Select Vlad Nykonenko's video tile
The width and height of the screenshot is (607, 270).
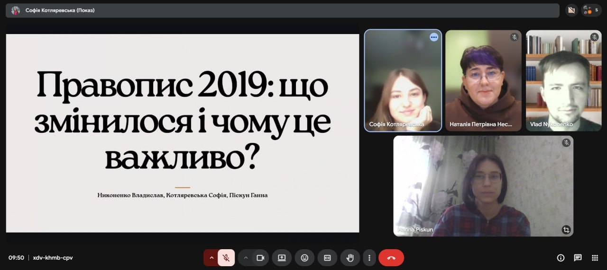(x=563, y=80)
